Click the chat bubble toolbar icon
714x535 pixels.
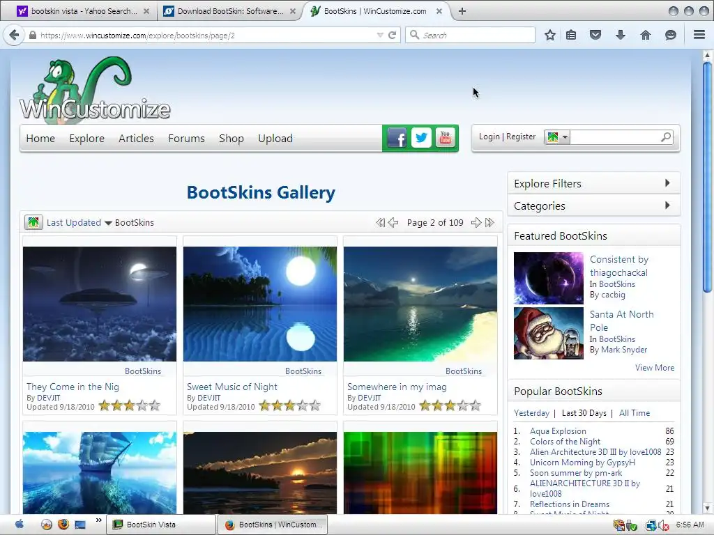(x=670, y=35)
